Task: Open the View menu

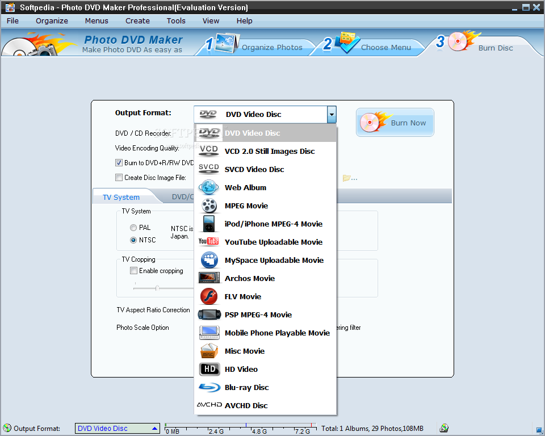Action: pyautogui.click(x=211, y=21)
